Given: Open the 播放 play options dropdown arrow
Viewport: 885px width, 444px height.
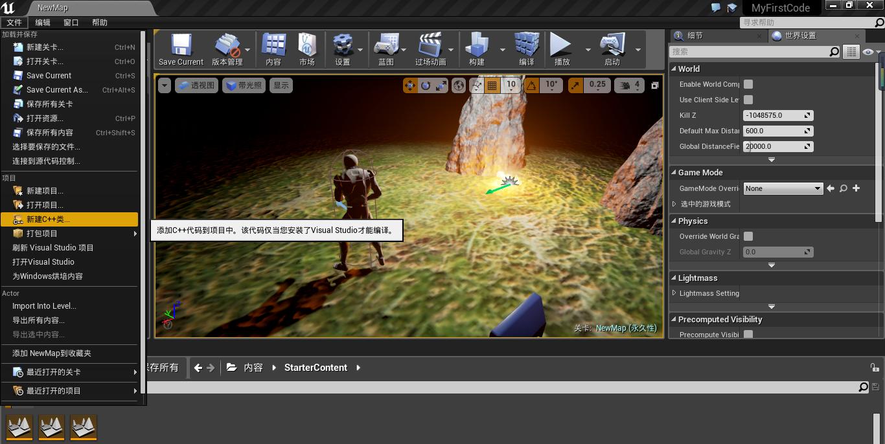Looking at the screenshot, I should tap(588, 50).
